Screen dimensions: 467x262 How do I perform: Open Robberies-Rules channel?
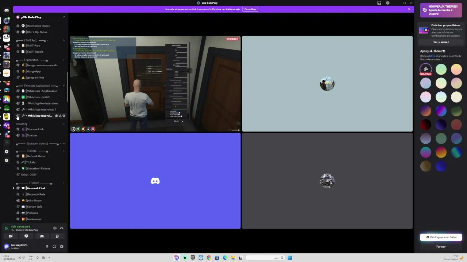pyautogui.click(x=41, y=26)
